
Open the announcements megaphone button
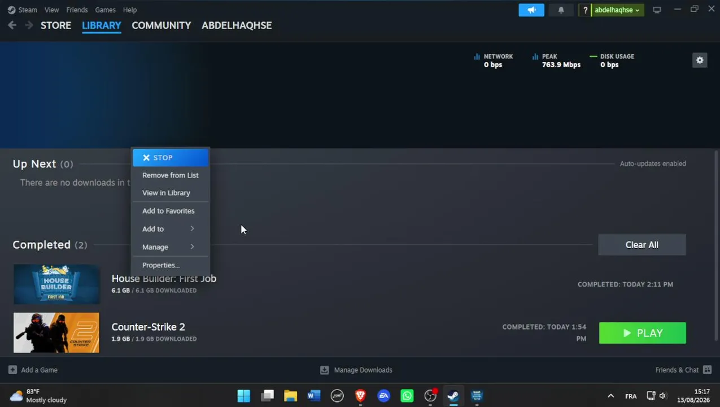pyautogui.click(x=531, y=10)
